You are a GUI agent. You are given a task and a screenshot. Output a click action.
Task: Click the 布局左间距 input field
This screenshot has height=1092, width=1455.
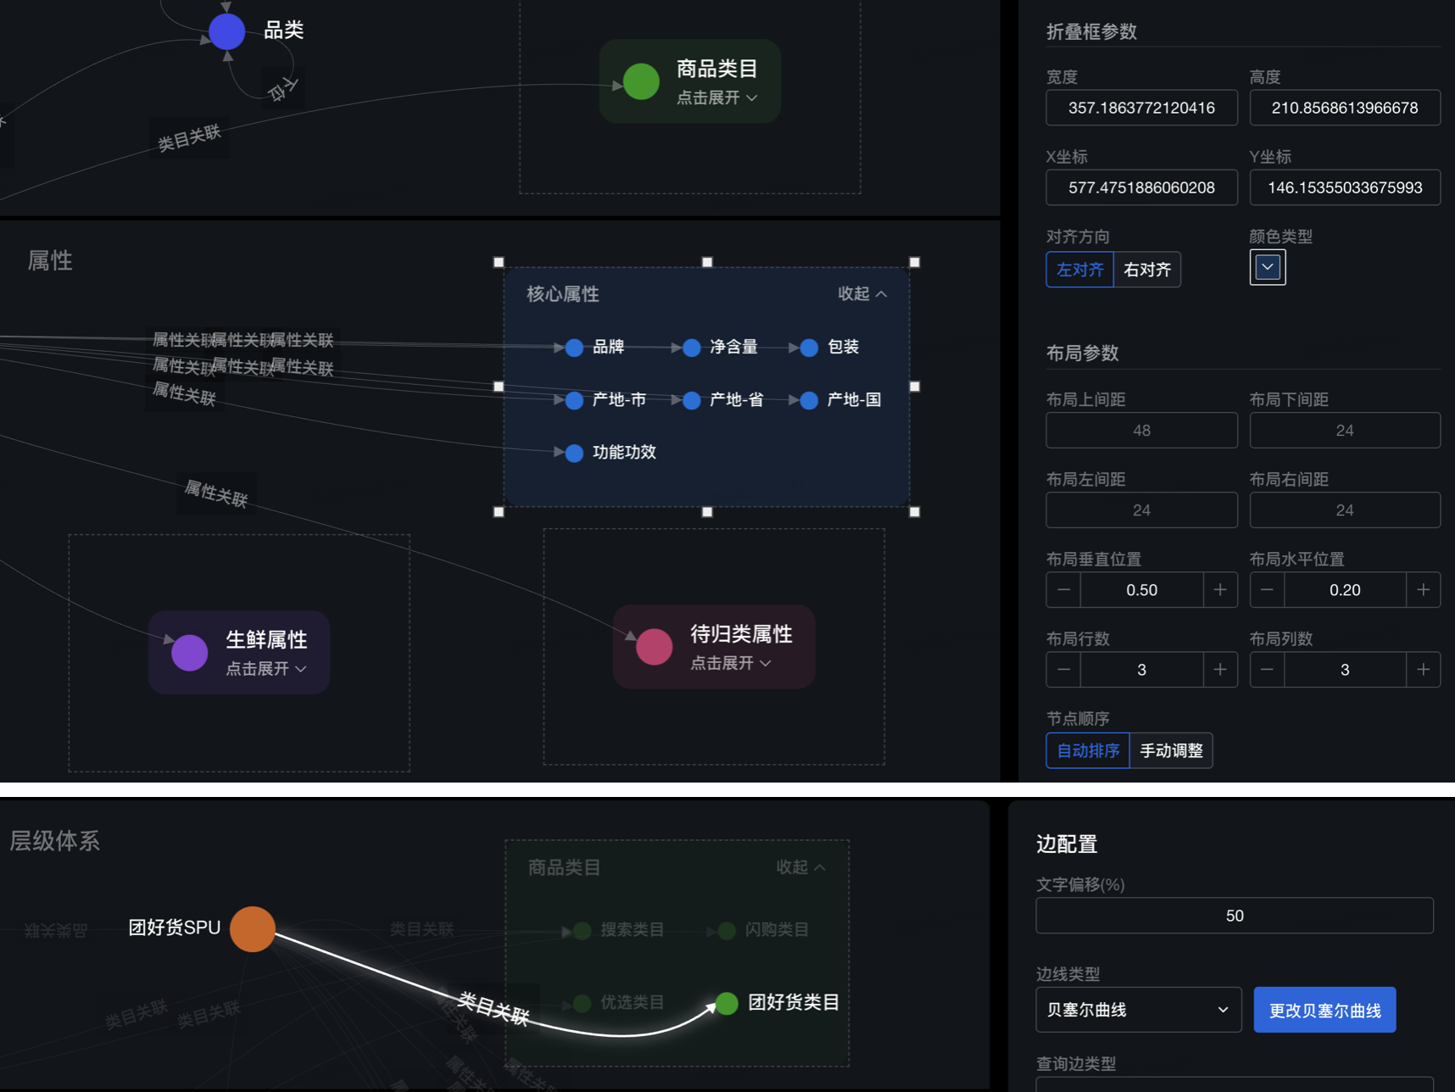(x=1141, y=510)
